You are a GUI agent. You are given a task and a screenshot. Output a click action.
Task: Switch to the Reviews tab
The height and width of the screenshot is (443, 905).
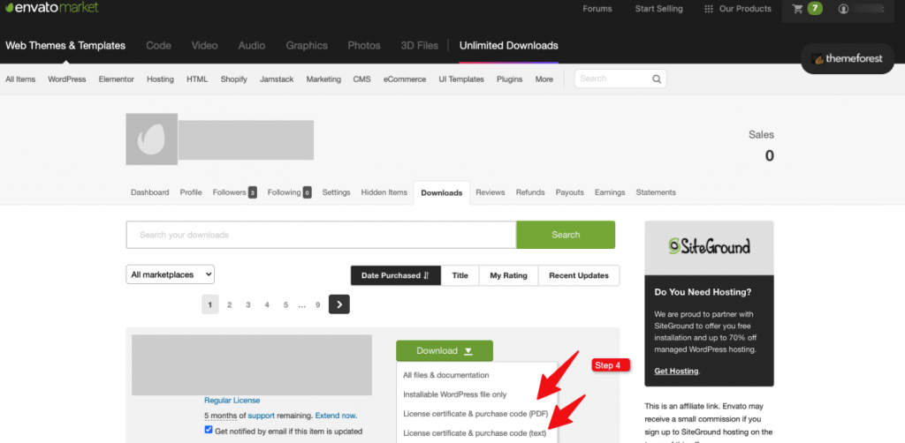click(490, 192)
